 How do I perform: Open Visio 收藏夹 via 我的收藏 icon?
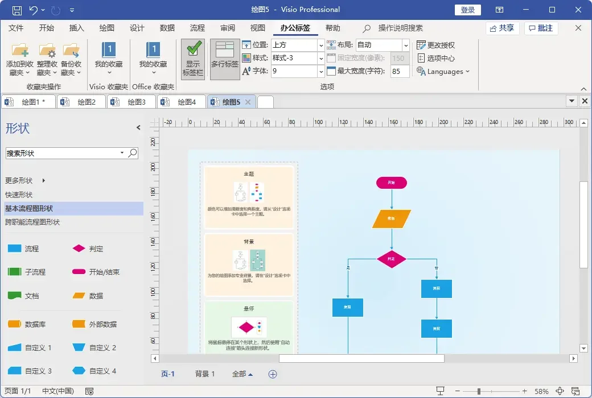(108, 57)
